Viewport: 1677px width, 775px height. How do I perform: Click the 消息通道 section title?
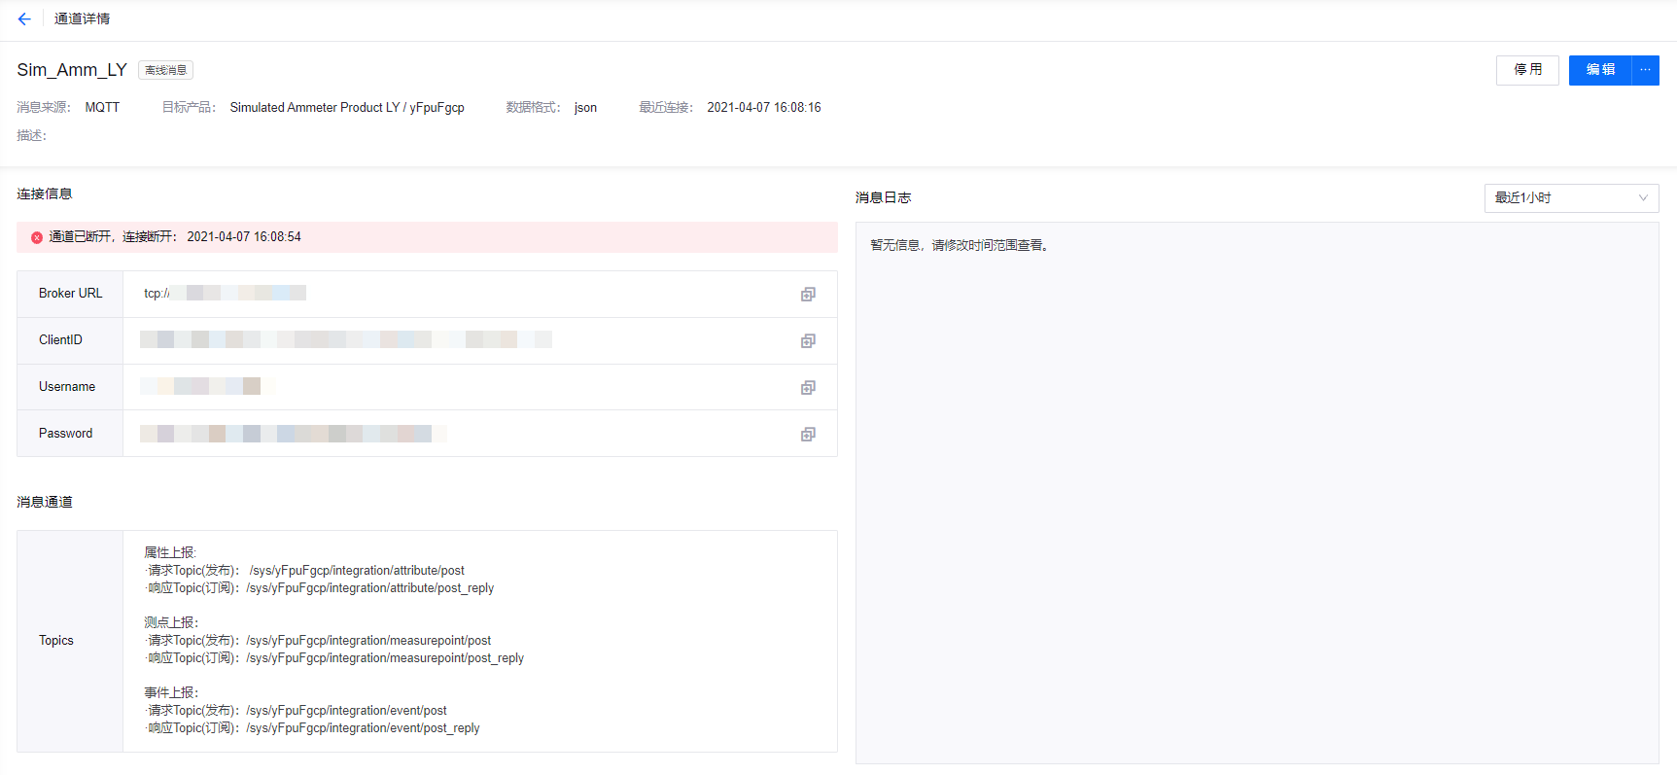pyautogui.click(x=45, y=502)
